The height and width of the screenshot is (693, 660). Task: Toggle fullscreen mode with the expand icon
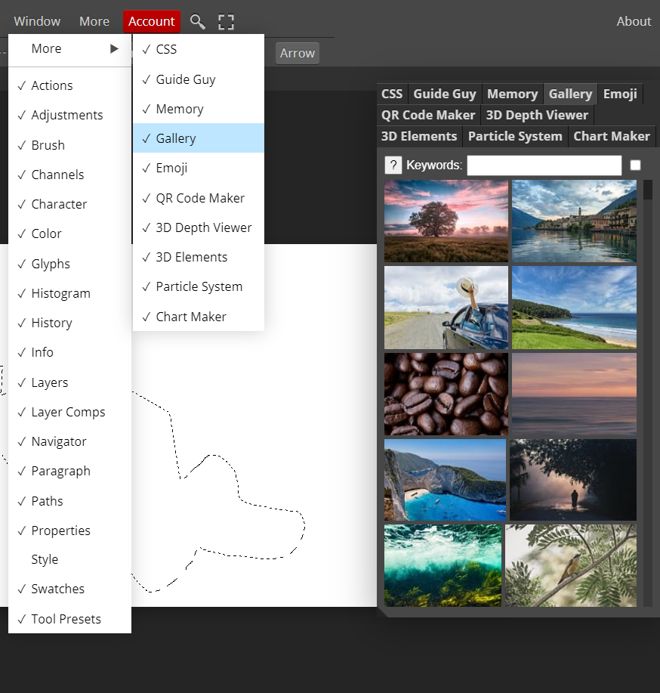(x=226, y=22)
